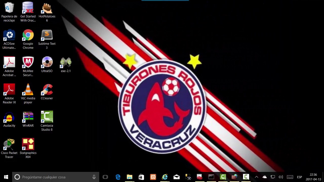Image resolution: width=324 pixels, height=182 pixels.
Task: Select Statgraphics X64 desktop shortcut
Action: [28, 148]
